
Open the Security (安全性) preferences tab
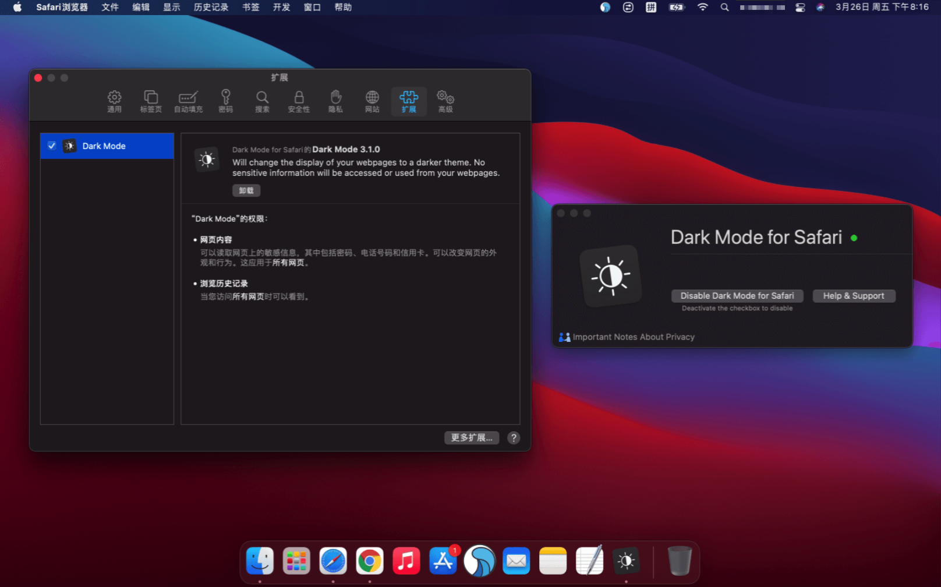pyautogui.click(x=299, y=101)
